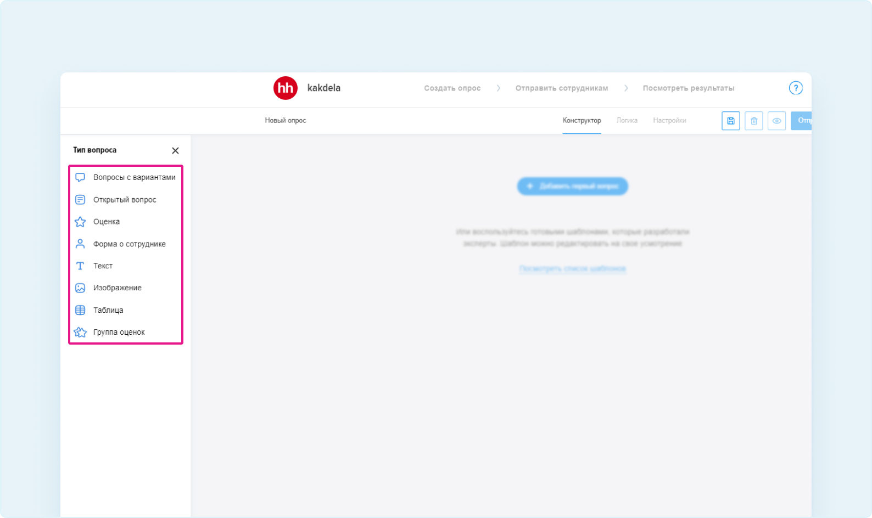Click the 'Тип вопроса' panel heading

pyautogui.click(x=95, y=150)
